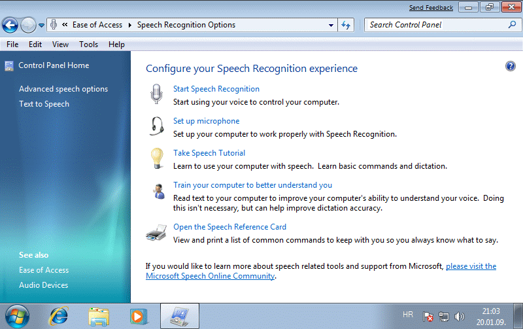Click the Show desktop button at taskbar end
The image size is (523, 329).
(x=518, y=316)
